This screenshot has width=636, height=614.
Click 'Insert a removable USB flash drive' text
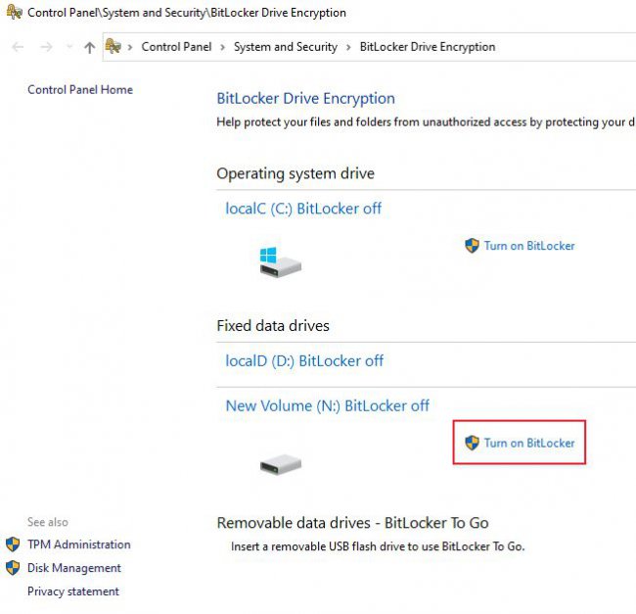coord(378,546)
